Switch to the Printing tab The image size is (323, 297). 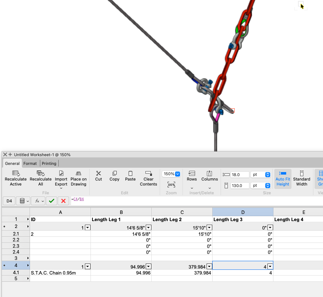click(49, 163)
